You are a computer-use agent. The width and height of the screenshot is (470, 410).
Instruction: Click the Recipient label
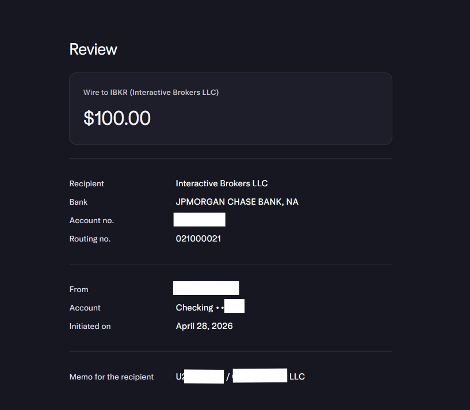(87, 183)
